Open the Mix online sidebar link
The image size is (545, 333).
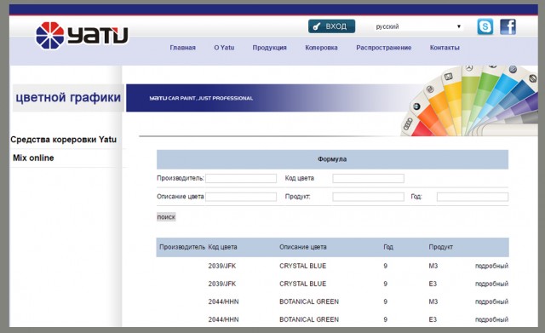pyautogui.click(x=33, y=158)
